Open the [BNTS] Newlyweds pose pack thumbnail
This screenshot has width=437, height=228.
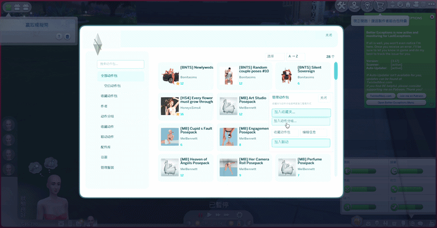pos(170,76)
